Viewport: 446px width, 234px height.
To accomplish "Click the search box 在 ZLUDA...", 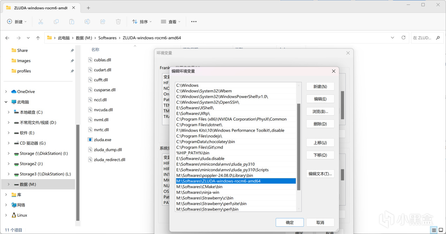I will click(x=428, y=38).
